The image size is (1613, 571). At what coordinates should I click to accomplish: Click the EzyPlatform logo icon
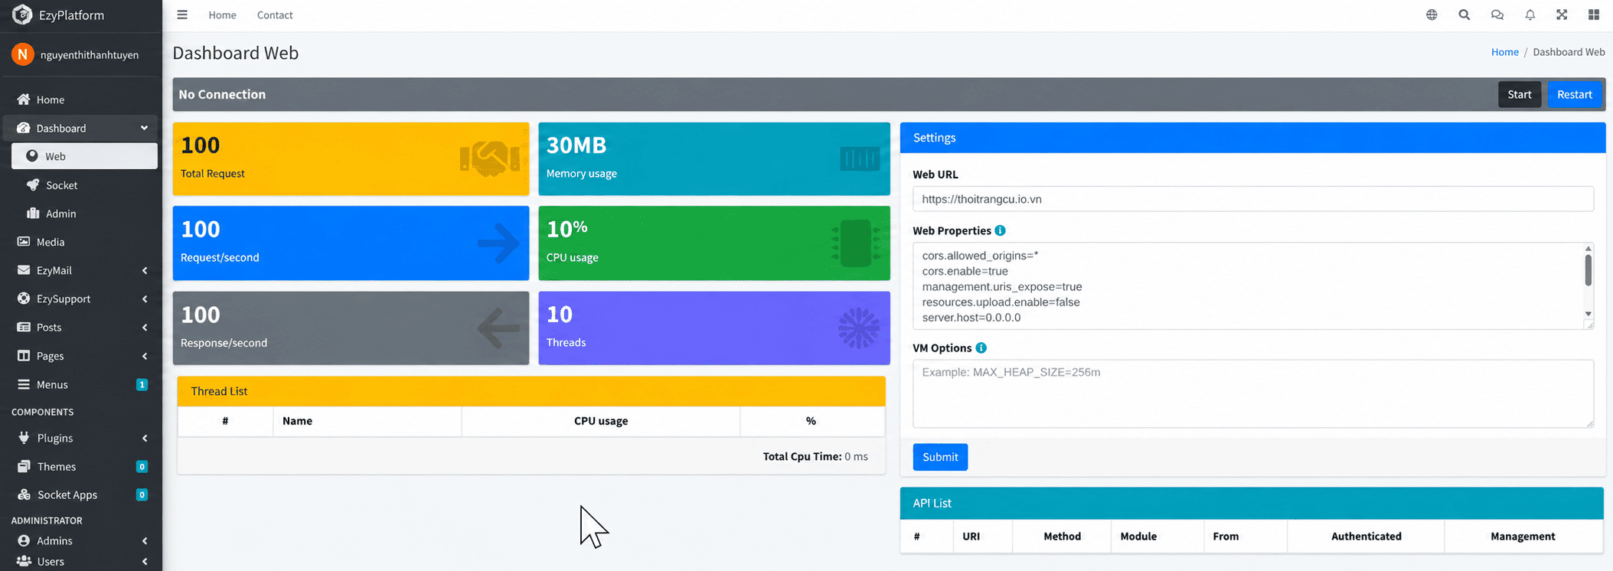[x=22, y=15]
